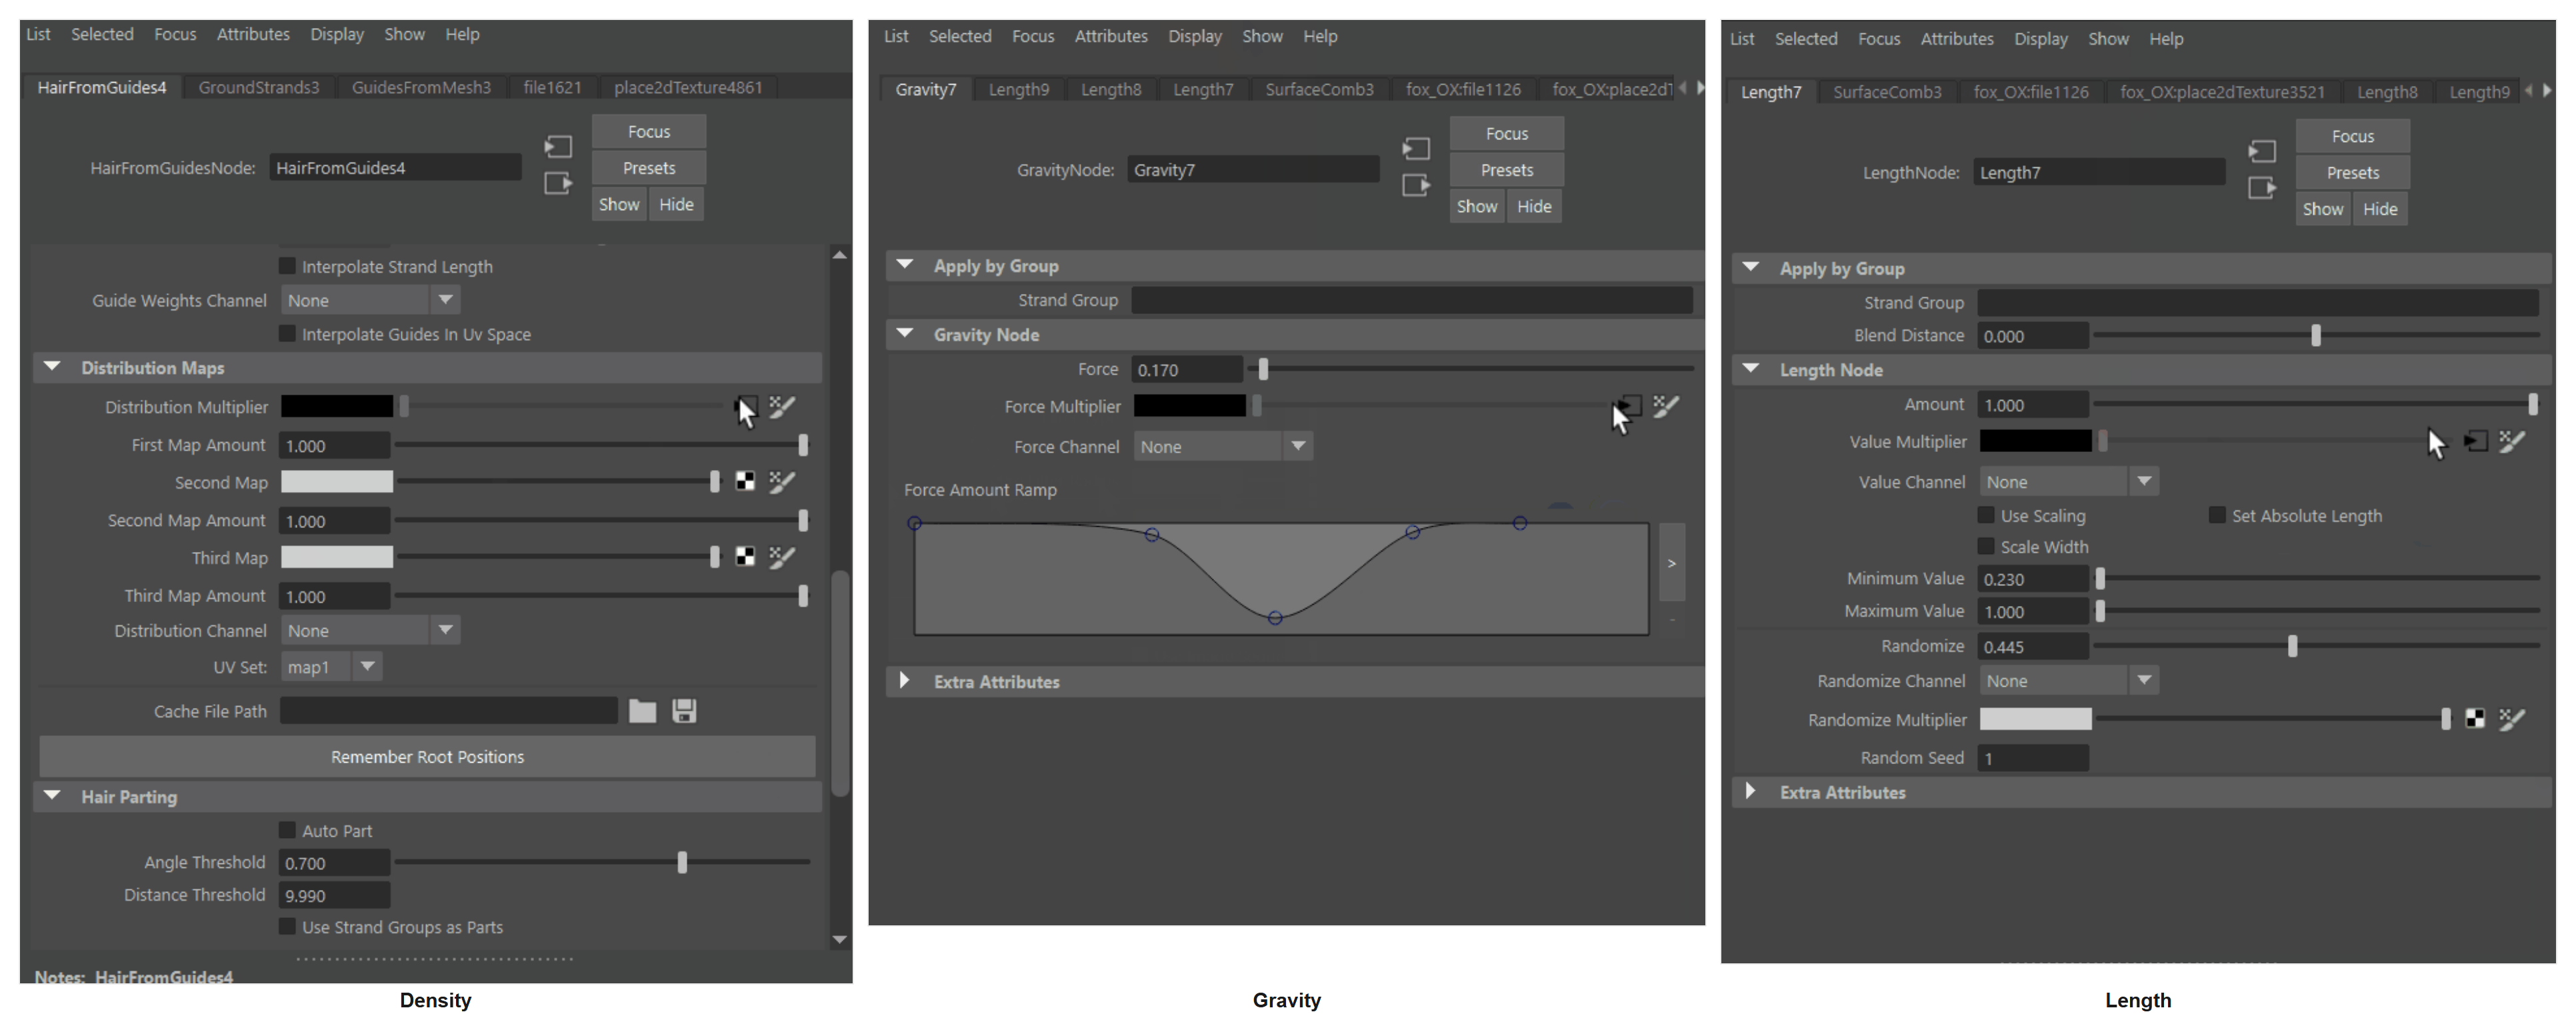
Task: Click map texture icon beside Randomize Multiplier
Action: point(2475,719)
